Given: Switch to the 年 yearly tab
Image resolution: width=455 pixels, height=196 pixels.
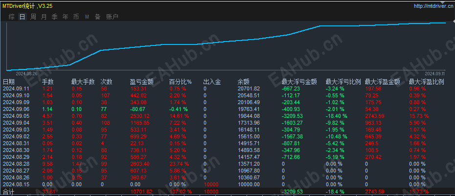Looking at the screenshot, I should click(x=65, y=17).
